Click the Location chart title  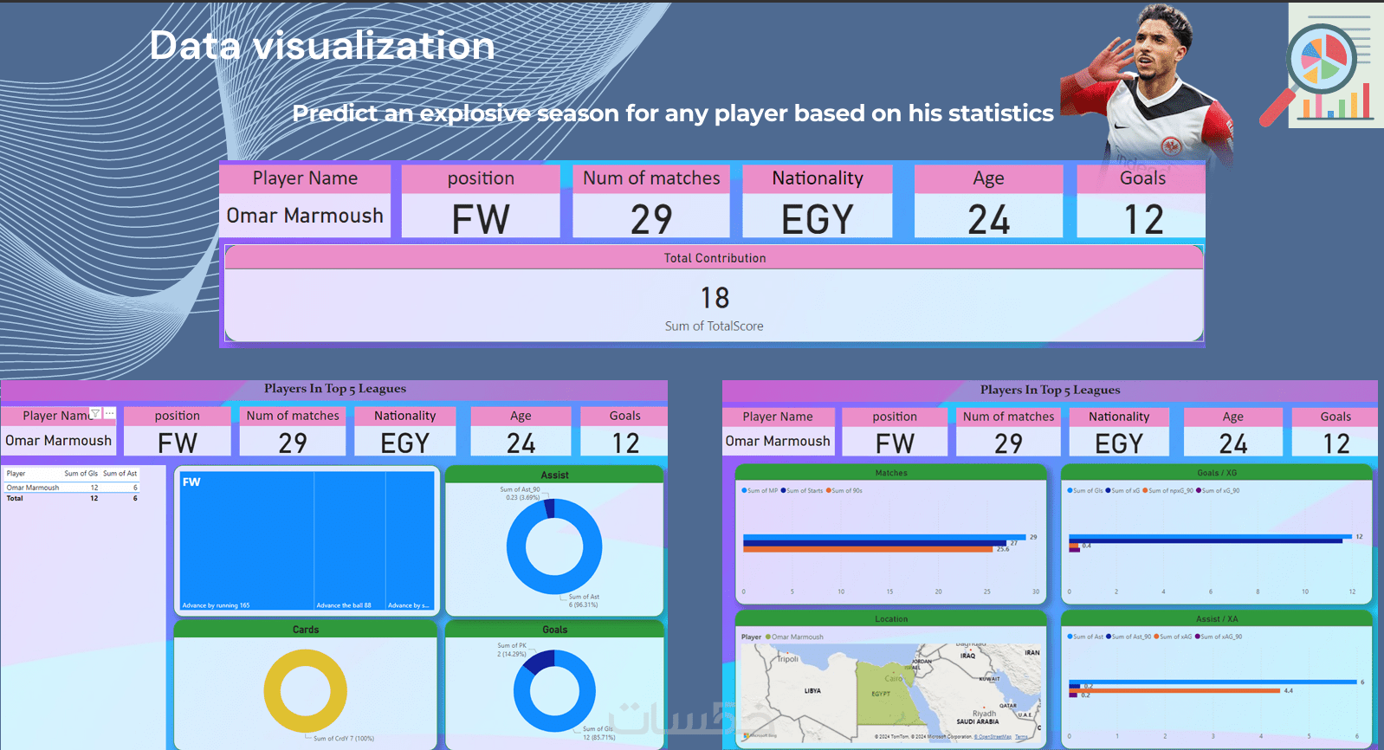[891, 619]
